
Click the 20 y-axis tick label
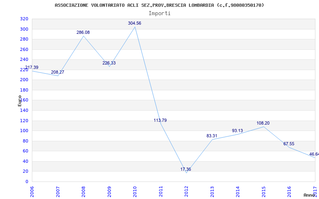26,172
